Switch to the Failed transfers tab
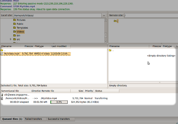The image size is (178, 124). coord(35,119)
